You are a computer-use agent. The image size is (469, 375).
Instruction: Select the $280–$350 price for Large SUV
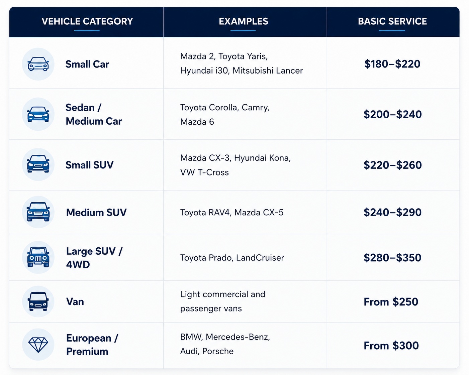pyautogui.click(x=392, y=258)
